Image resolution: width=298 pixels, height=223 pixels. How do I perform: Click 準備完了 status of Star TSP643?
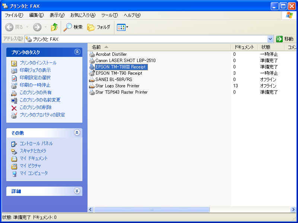click(x=269, y=92)
